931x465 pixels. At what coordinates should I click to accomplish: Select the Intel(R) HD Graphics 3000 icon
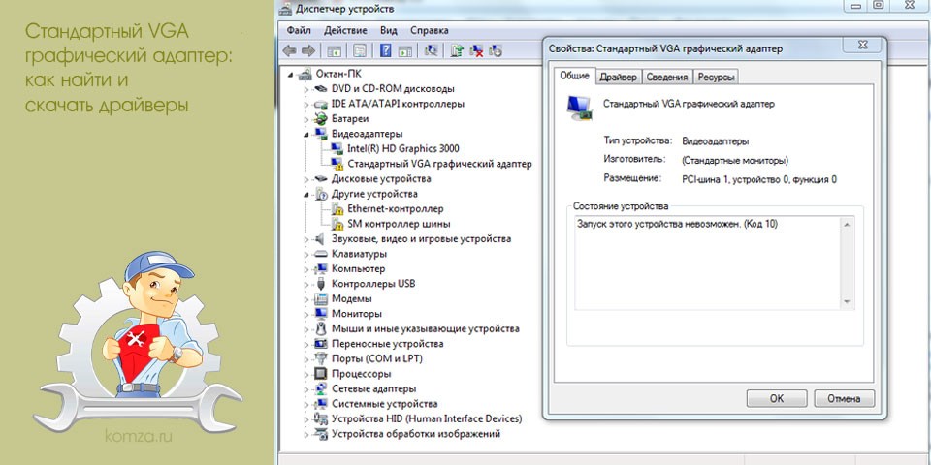tap(337, 149)
